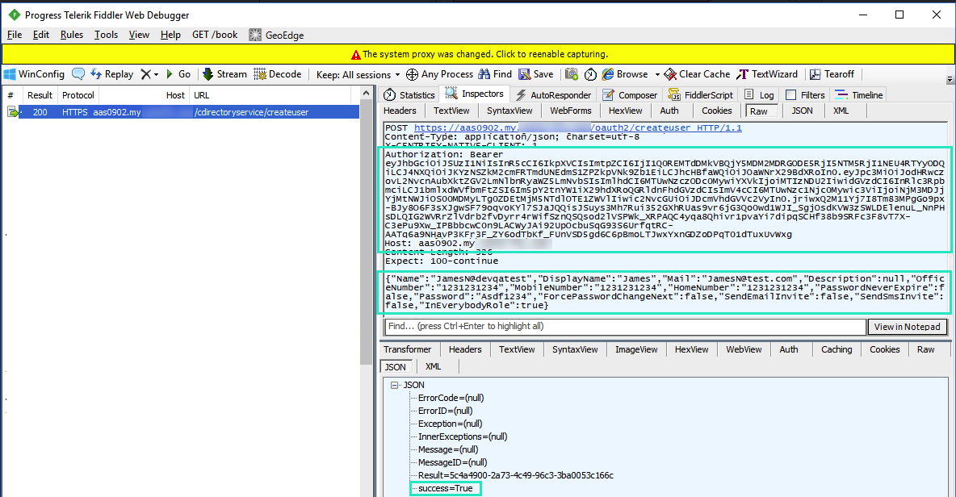Viewport: 956px width, 497px height.
Task: Click Clear Cache in toolbar
Action: point(697,74)
